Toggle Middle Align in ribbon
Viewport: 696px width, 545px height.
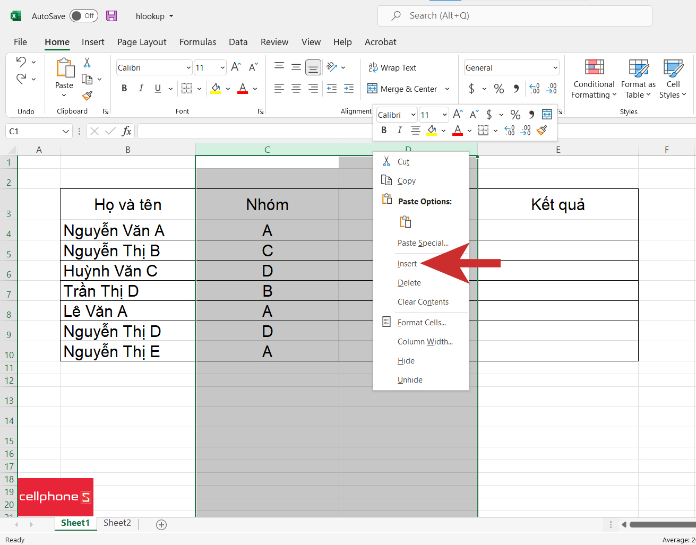pyautogui.click(x=296, y=67)
